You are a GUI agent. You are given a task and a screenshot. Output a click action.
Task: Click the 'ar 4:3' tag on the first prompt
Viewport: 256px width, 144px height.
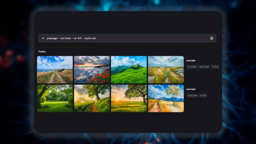215,66
